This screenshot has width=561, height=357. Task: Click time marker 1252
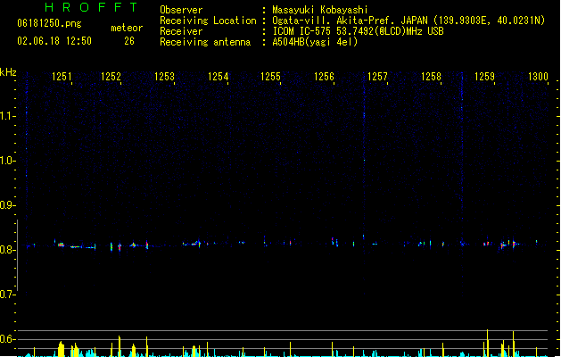coord(111,77)
